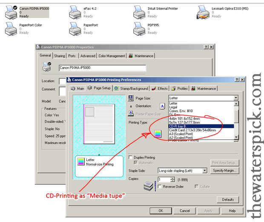The height and width of the screenshot is (222, 264).
Task: Select 'CD-R tray B' page size
Action: click(x=201, y=126)
